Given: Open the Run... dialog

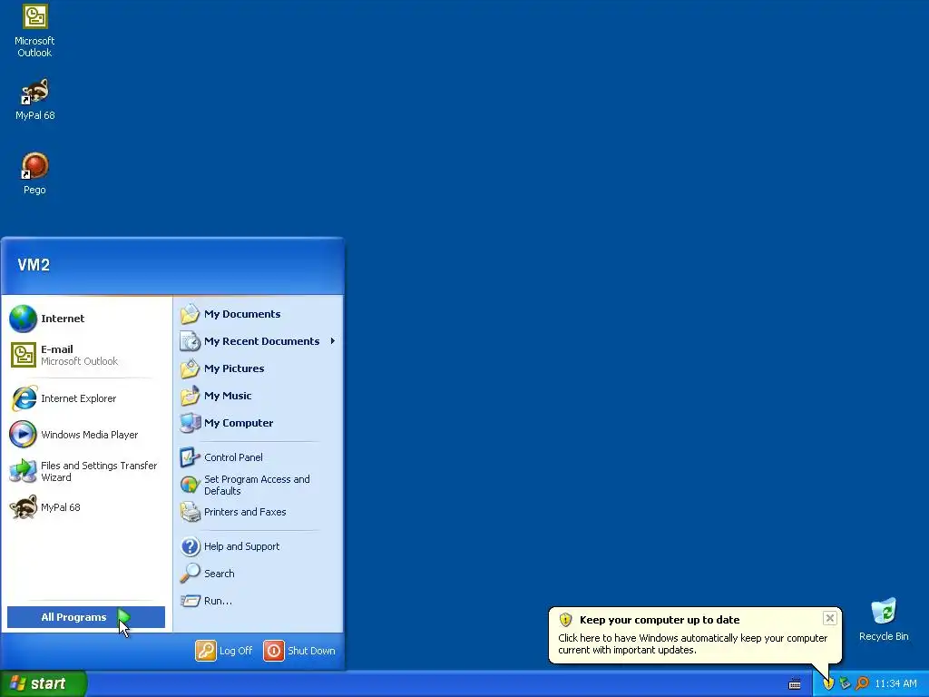Looking at the screenshot, I should coord(259,601).
